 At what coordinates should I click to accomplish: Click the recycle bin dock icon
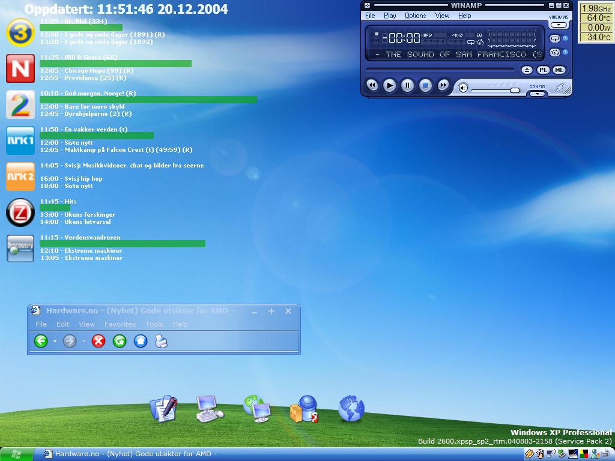pyautogui.click(x=303, y=409)
